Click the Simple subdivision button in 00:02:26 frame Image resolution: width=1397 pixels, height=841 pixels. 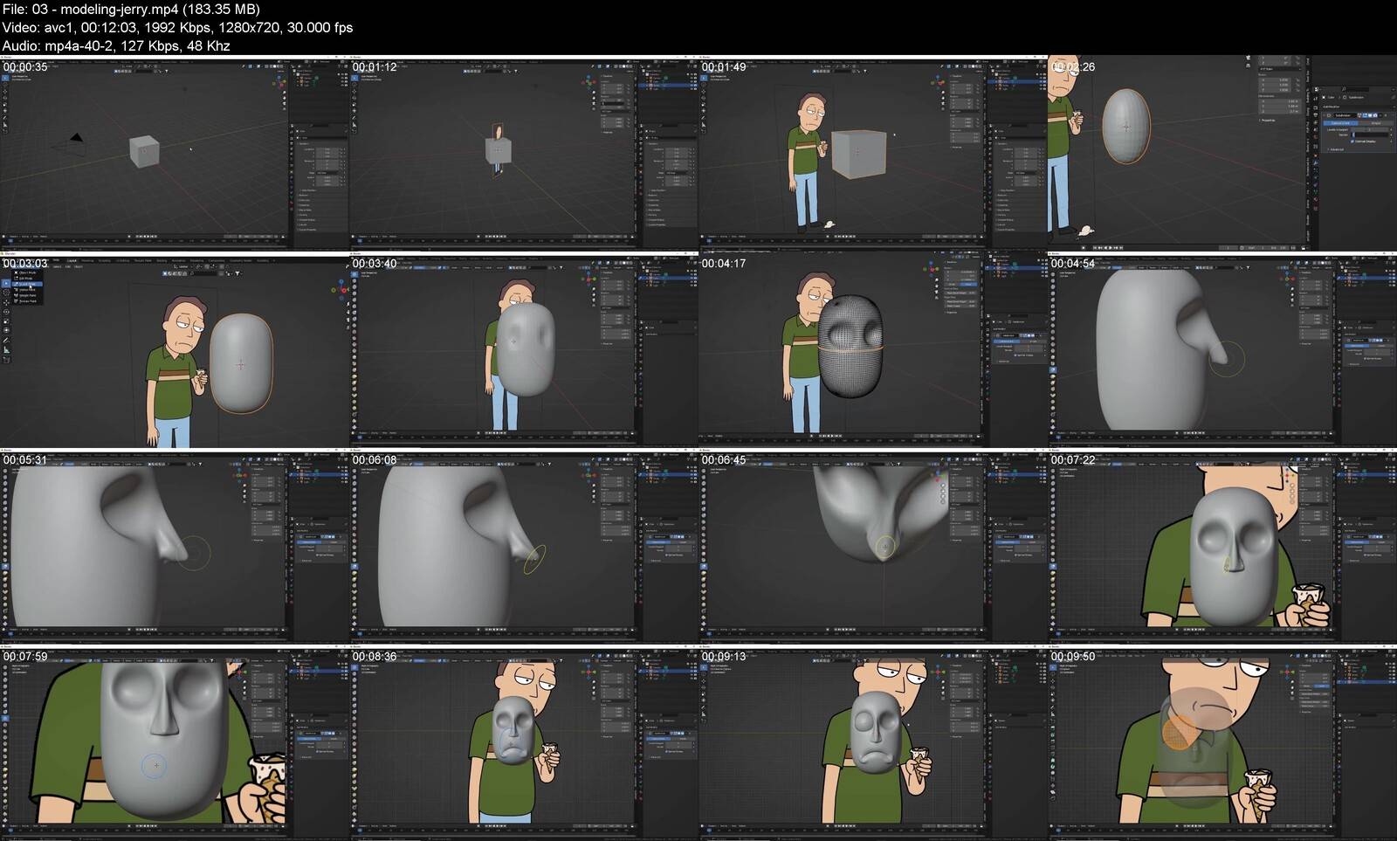1376,123
